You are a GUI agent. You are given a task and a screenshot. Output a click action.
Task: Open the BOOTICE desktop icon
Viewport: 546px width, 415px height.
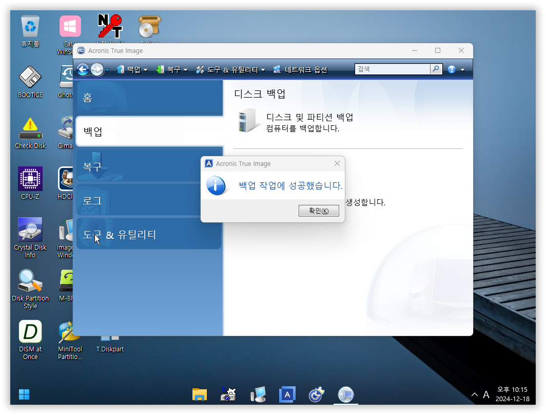click(30, 82)
